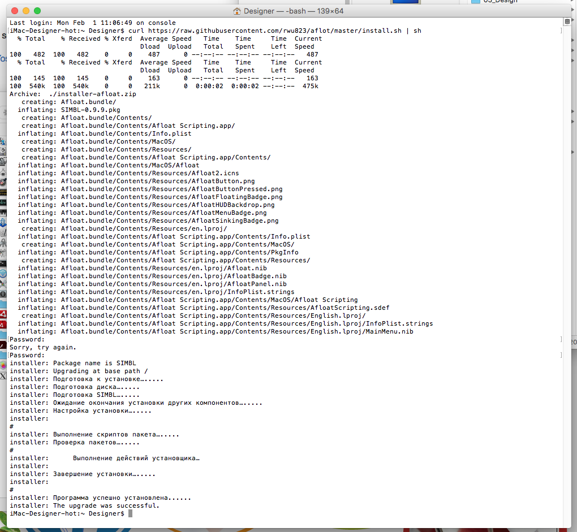Click the 'Выполнение действий установщика' line
Image resolution: width=577 pixels, height=532 pixels.
point(105,458)
